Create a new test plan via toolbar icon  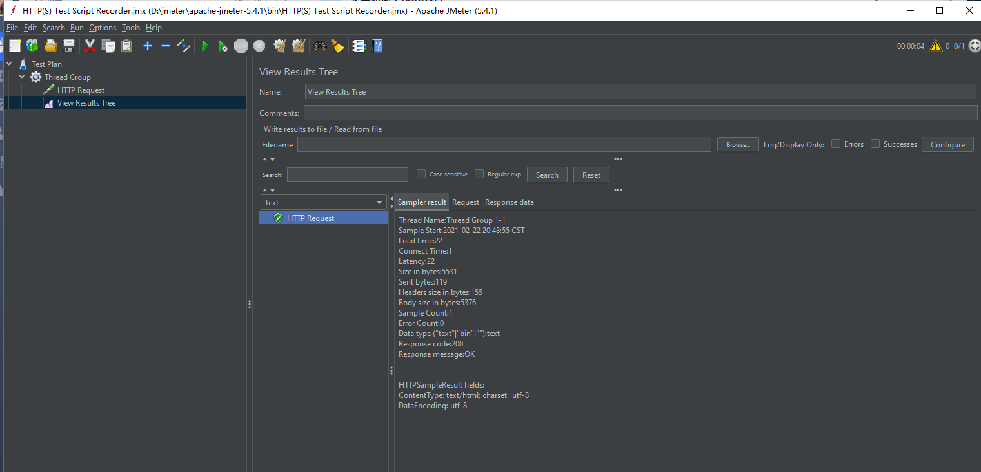[15, 46]
